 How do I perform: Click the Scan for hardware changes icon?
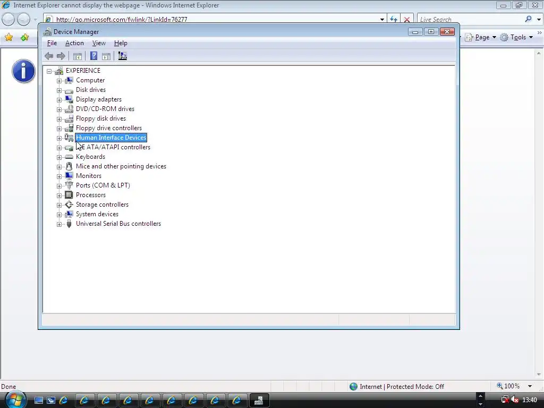[123, 56]
